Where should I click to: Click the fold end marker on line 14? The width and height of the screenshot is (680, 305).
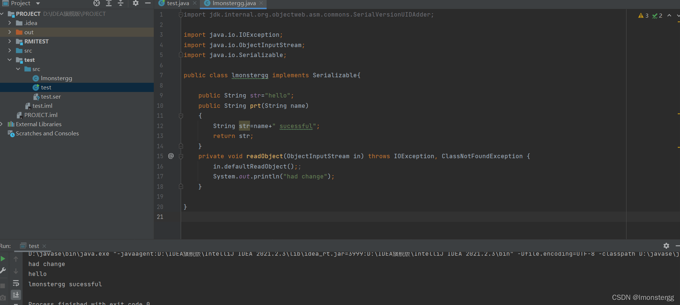181,146
